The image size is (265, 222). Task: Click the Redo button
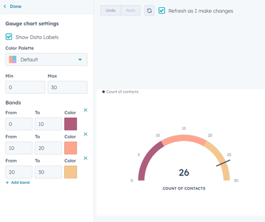click(131, 10)
